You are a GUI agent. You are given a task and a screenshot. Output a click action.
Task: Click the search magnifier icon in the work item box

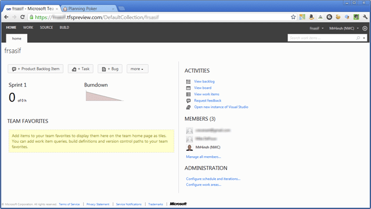point(358,38)
